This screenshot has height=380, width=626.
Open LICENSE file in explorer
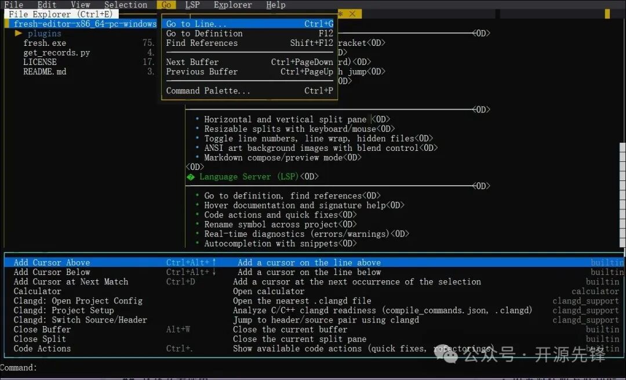coord(40,62)
